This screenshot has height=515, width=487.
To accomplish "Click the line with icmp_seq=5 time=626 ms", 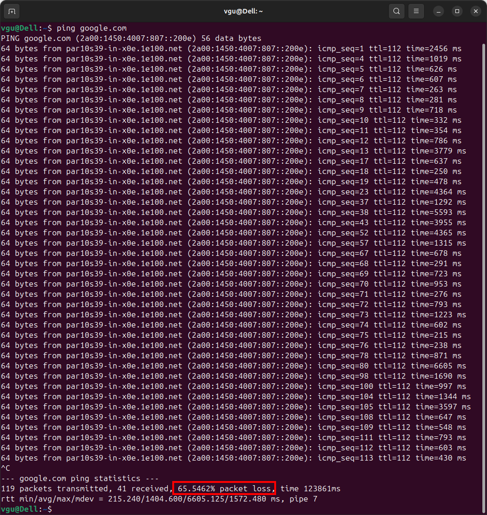I will click(x=229, y=69).
